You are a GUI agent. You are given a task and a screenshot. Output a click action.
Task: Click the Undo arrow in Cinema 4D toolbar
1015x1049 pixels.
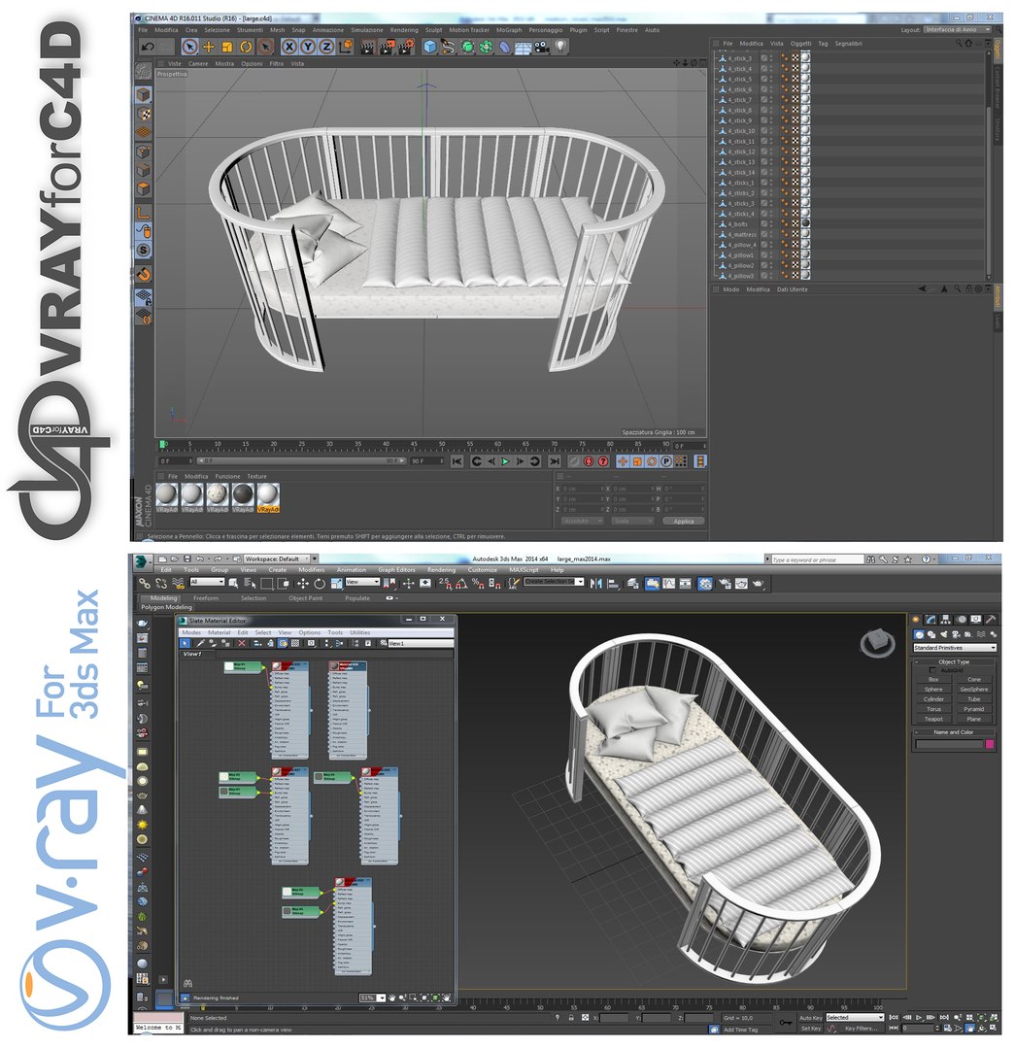pos(148,47)
